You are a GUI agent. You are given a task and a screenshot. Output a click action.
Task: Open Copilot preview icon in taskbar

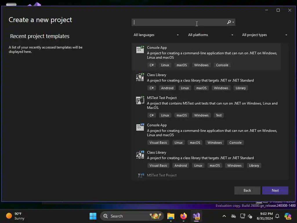click(288, 216)
